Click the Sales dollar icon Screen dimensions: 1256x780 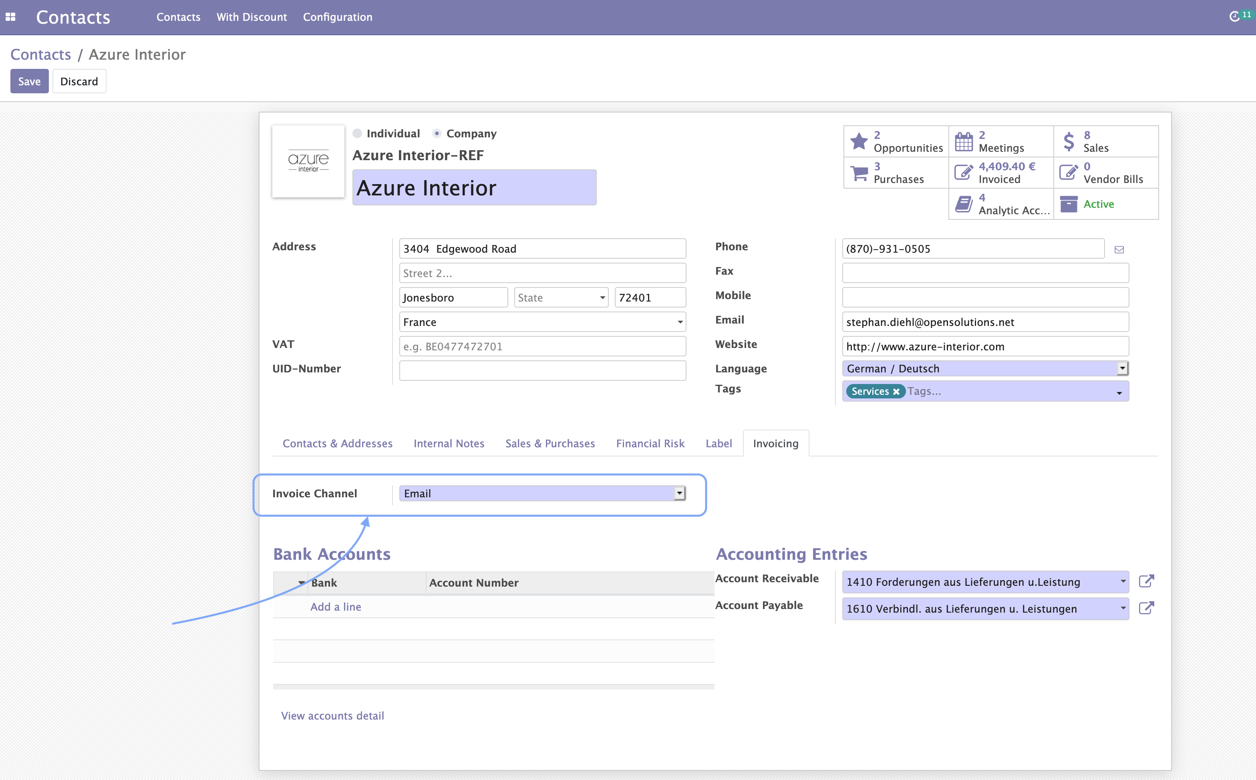[x=1068, y=141]
